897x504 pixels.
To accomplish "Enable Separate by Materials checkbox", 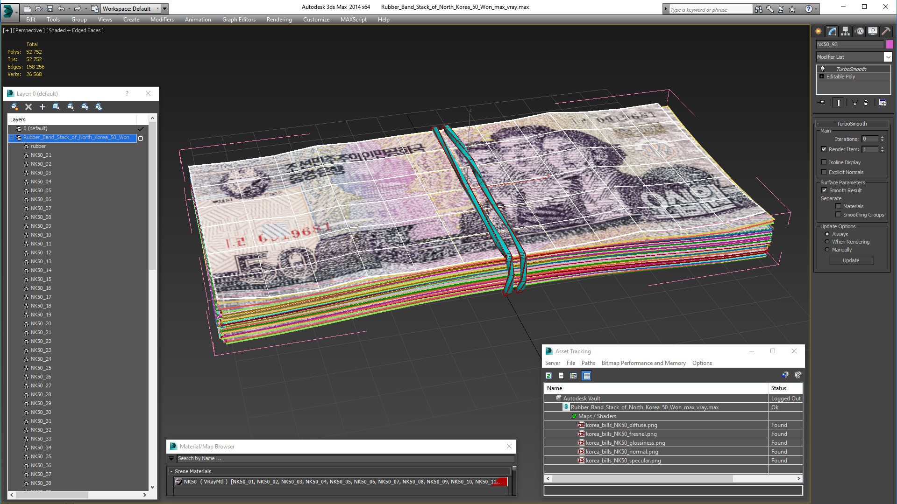I will coord(838,206).
